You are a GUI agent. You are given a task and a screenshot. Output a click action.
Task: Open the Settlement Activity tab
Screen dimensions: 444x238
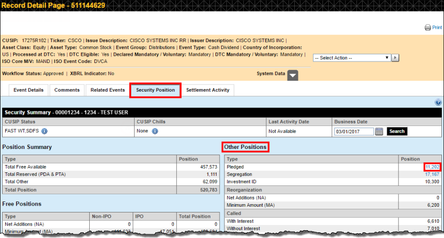click(x=208, y=90)
